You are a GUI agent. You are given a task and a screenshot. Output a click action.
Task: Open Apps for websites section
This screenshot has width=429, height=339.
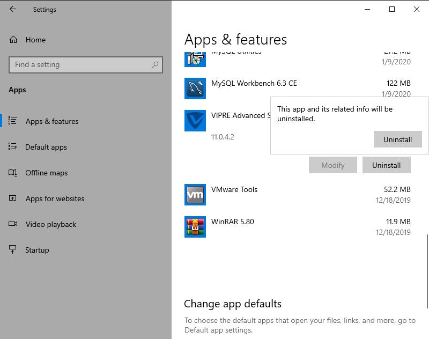coord(55,198)
